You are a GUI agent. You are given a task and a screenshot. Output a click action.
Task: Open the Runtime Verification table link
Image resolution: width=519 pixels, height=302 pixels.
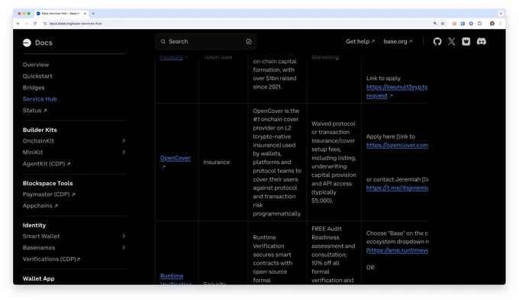tap(176, 280)
